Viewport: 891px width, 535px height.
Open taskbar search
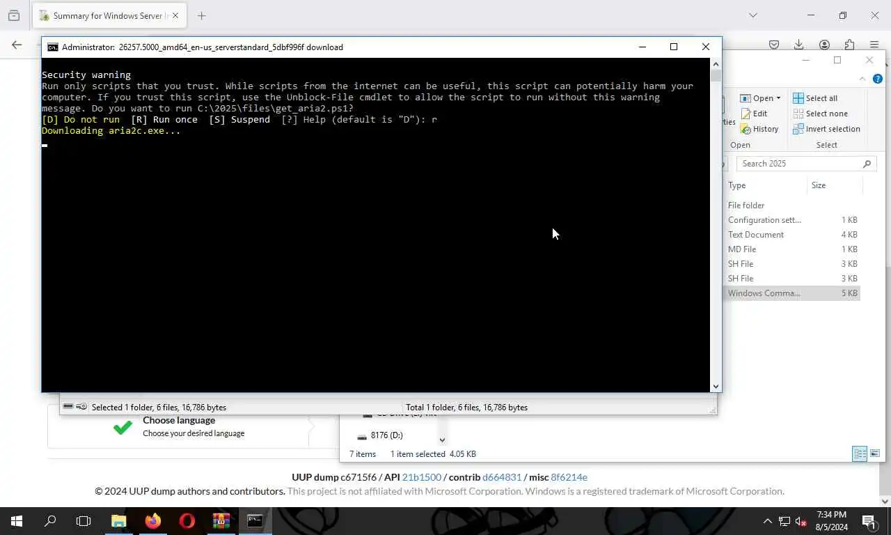[50, 521]
